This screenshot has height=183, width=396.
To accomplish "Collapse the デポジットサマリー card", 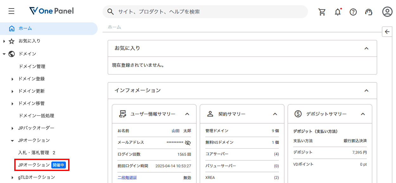I will point(363,114).
